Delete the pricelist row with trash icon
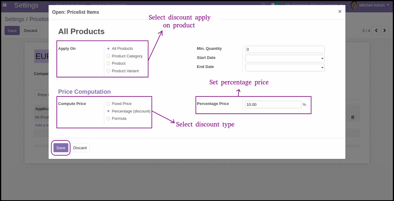The image size is (394, 201). [x=353, y=117]
